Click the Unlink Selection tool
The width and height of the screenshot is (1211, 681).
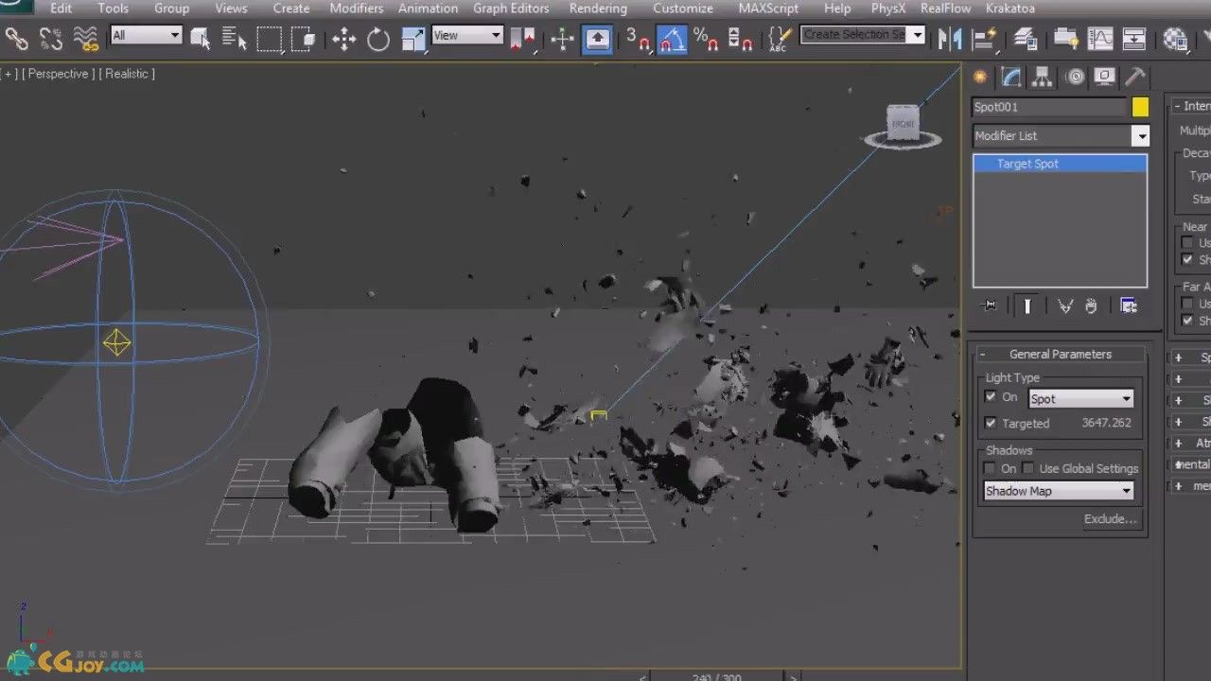(51, 39)
